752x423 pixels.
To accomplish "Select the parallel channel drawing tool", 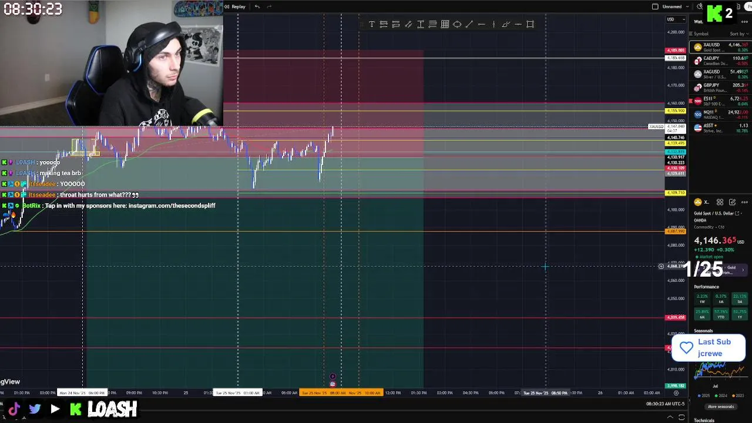I will click(x=408, y=24).
